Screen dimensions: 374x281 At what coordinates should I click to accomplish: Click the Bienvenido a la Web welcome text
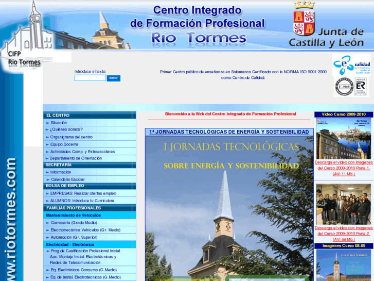pyautogui.click(x=230, y=114)
